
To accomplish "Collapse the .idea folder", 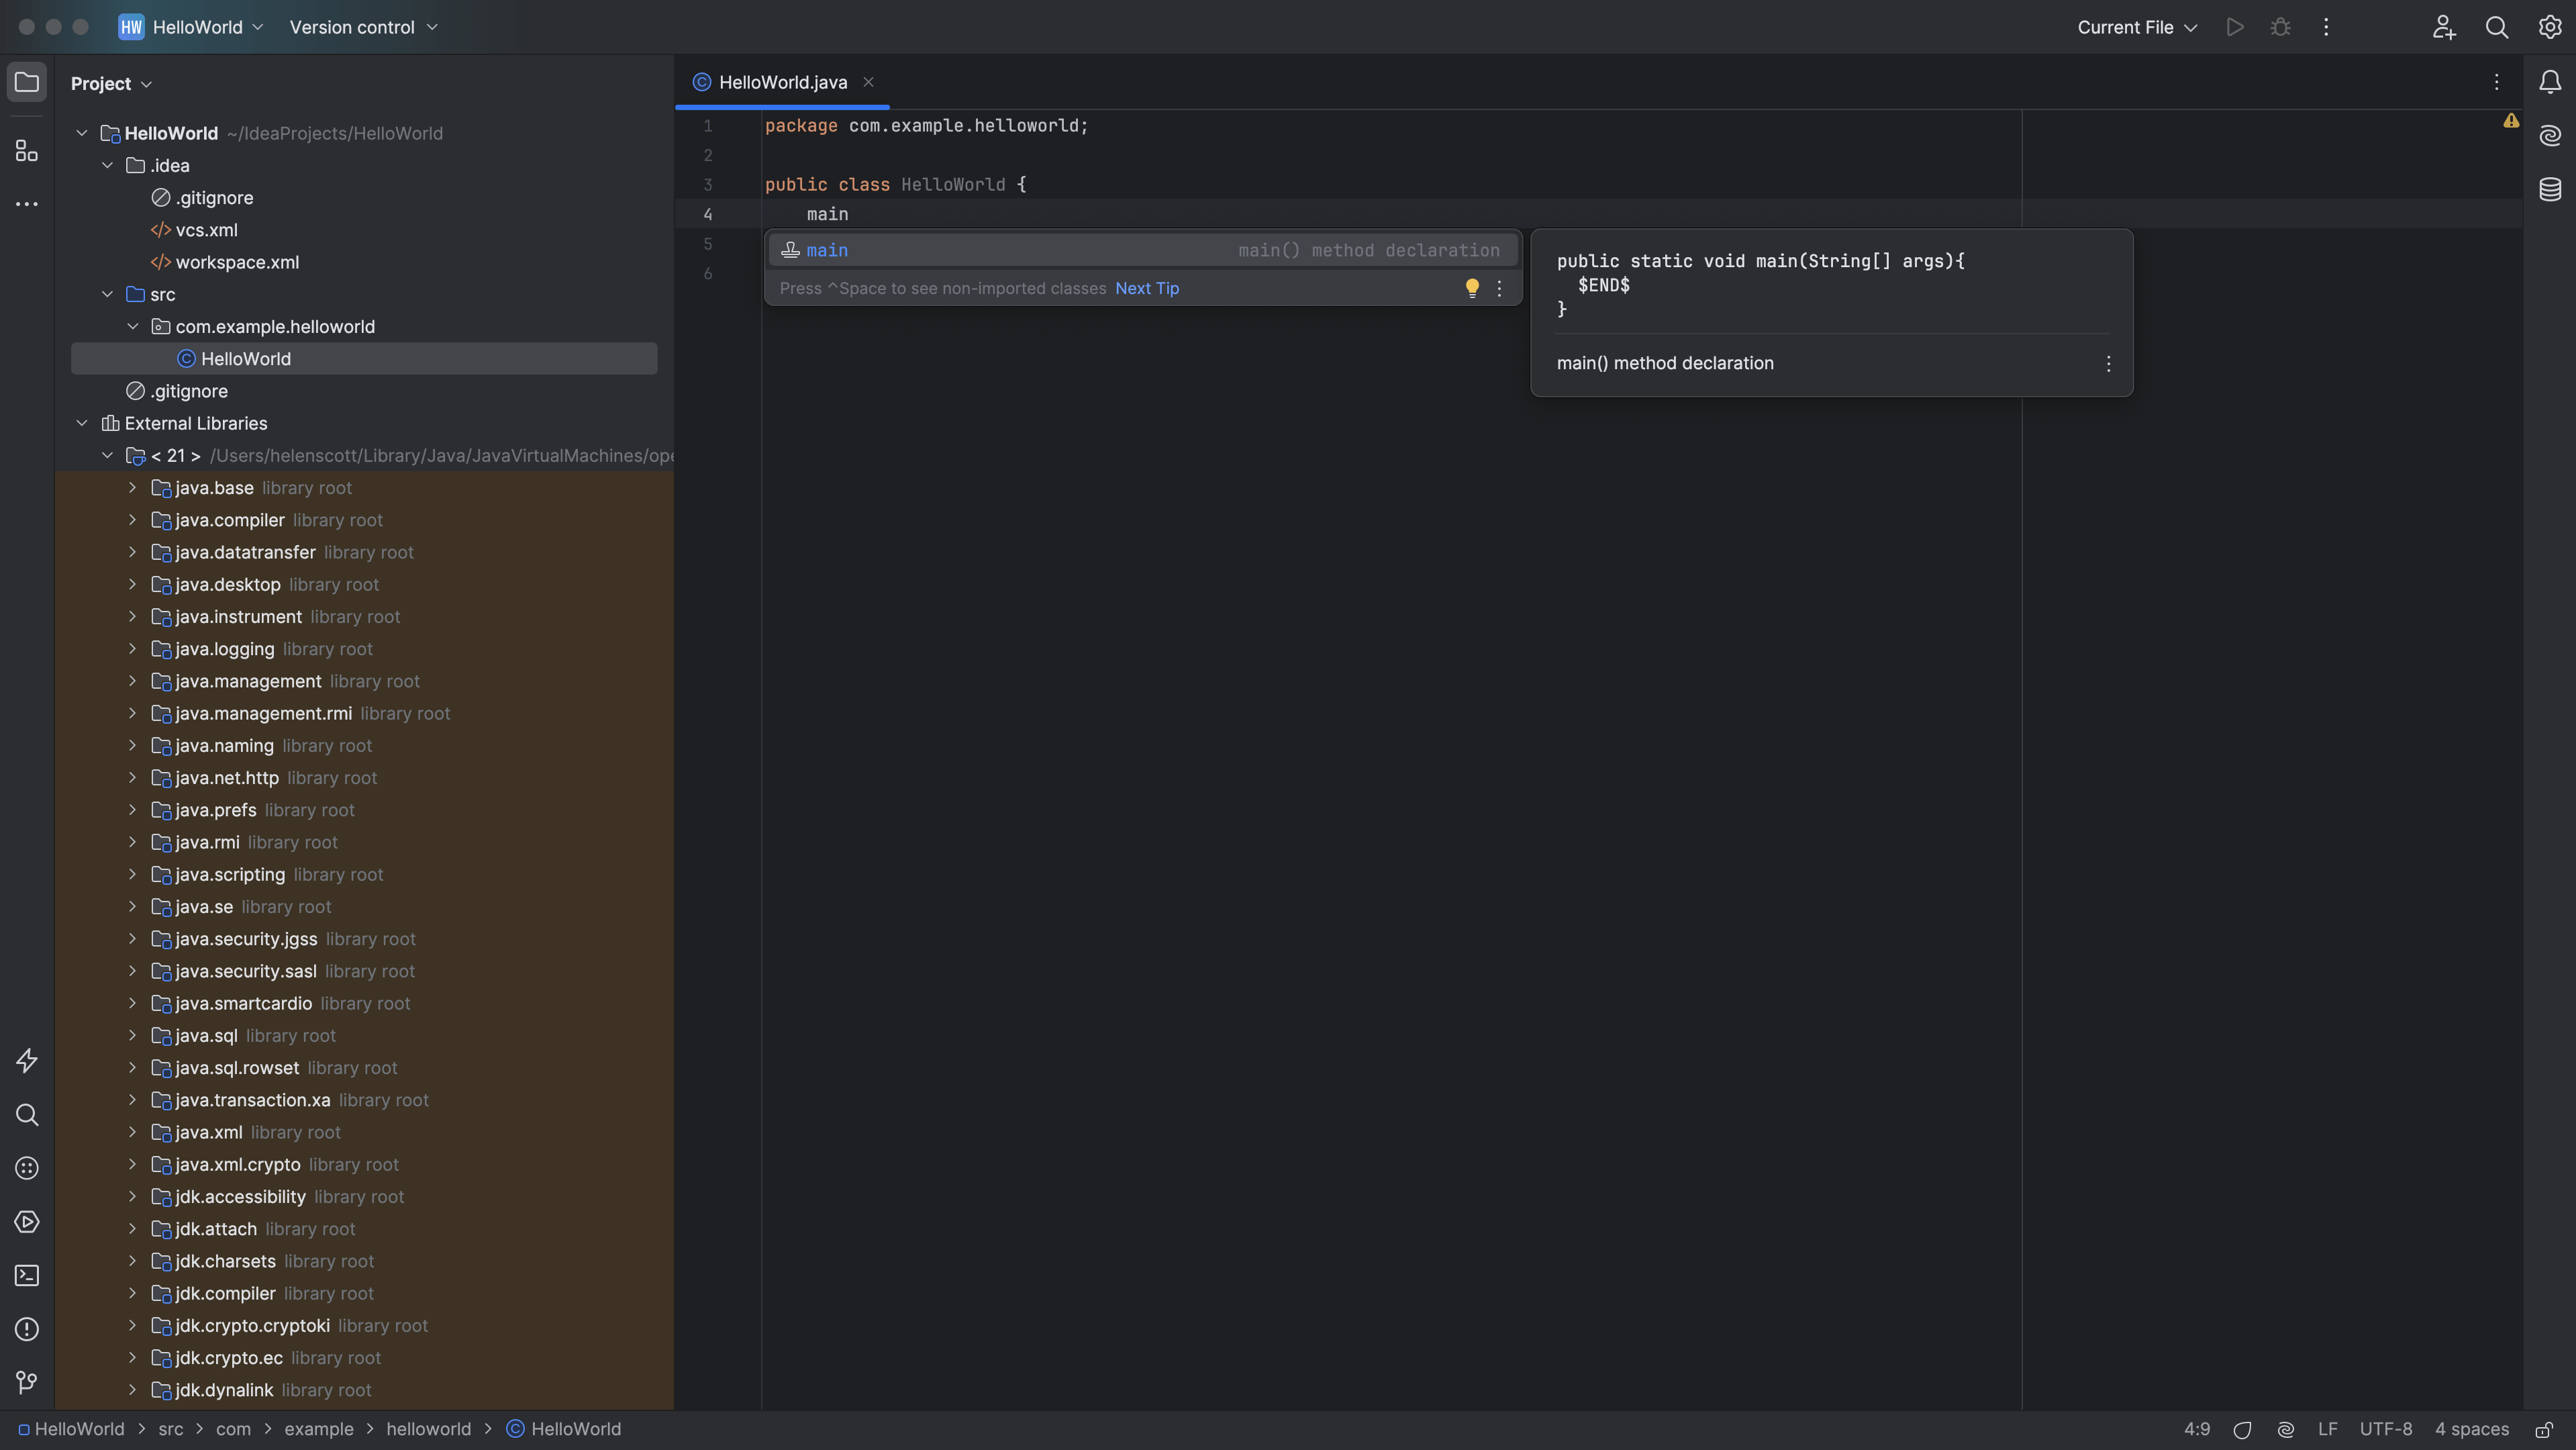I will pos(108,166).
